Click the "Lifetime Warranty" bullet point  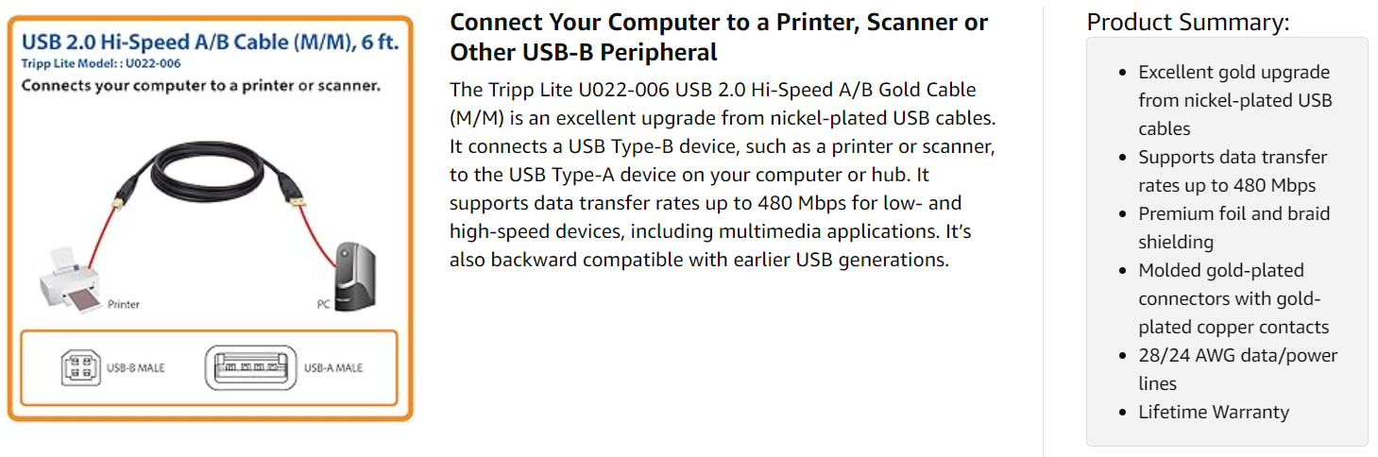click(1213, 412)
